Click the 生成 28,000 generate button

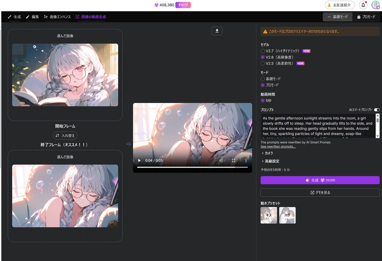pos(320,180)
